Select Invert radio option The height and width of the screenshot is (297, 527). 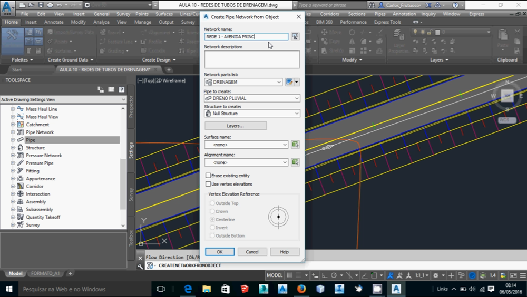(x=212, y=227)
